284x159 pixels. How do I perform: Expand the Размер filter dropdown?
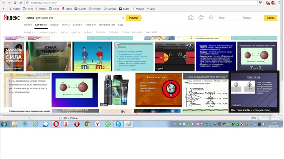click(x=30, y=32)
